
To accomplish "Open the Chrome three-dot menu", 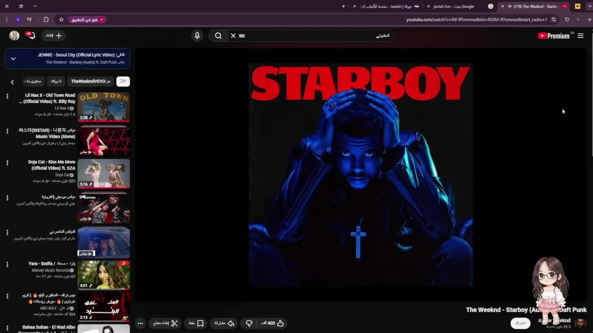I will pos(6,19).
